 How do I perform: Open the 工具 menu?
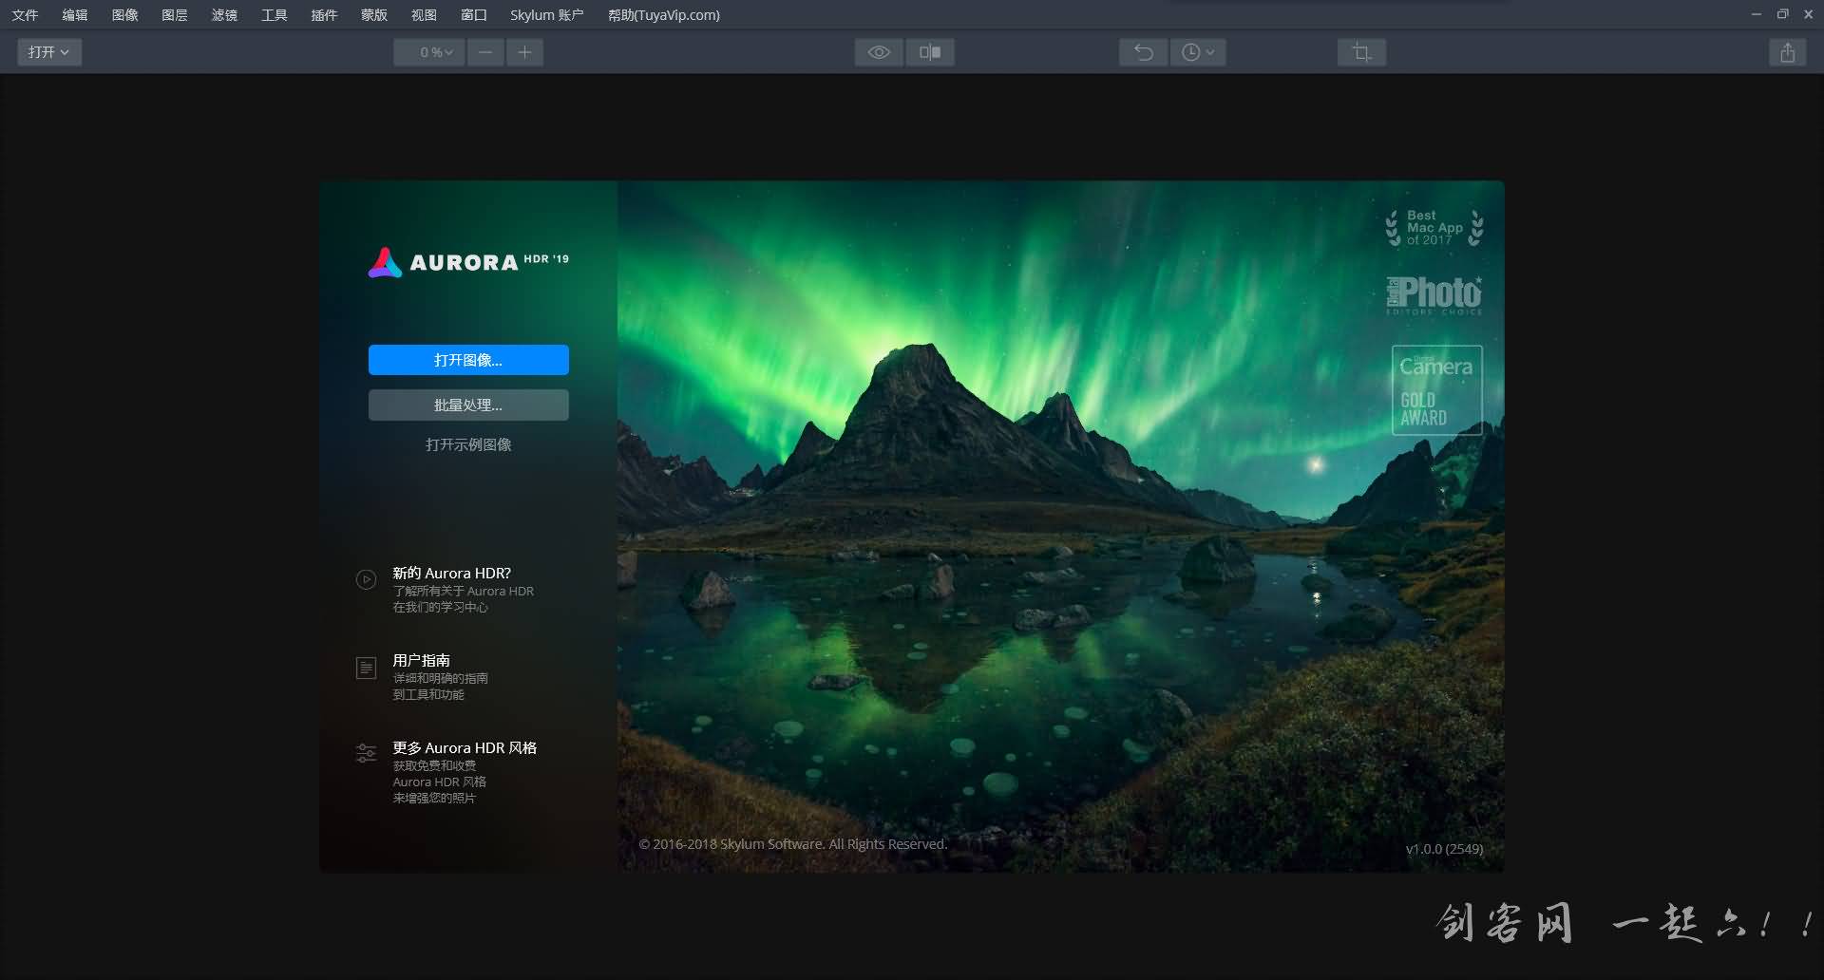[x=275, y=14]
